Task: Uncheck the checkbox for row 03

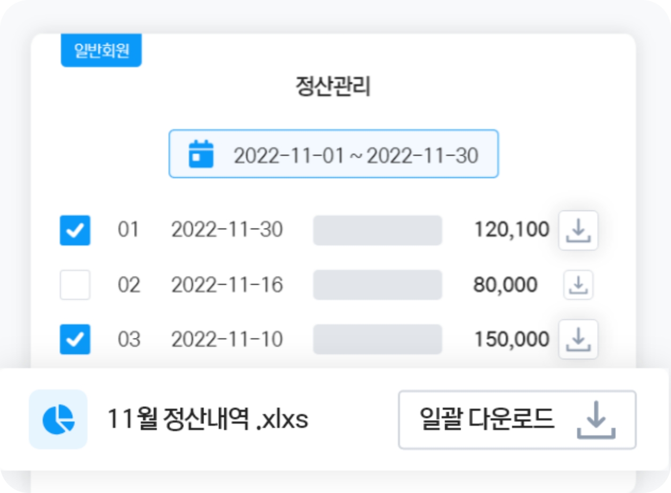Action: pyautogui.click(x=75, y=339)
